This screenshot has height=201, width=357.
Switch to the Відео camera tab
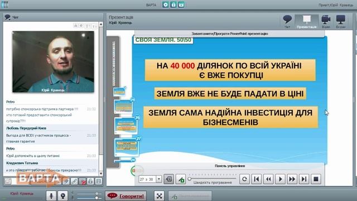click(x=326, y=22)
